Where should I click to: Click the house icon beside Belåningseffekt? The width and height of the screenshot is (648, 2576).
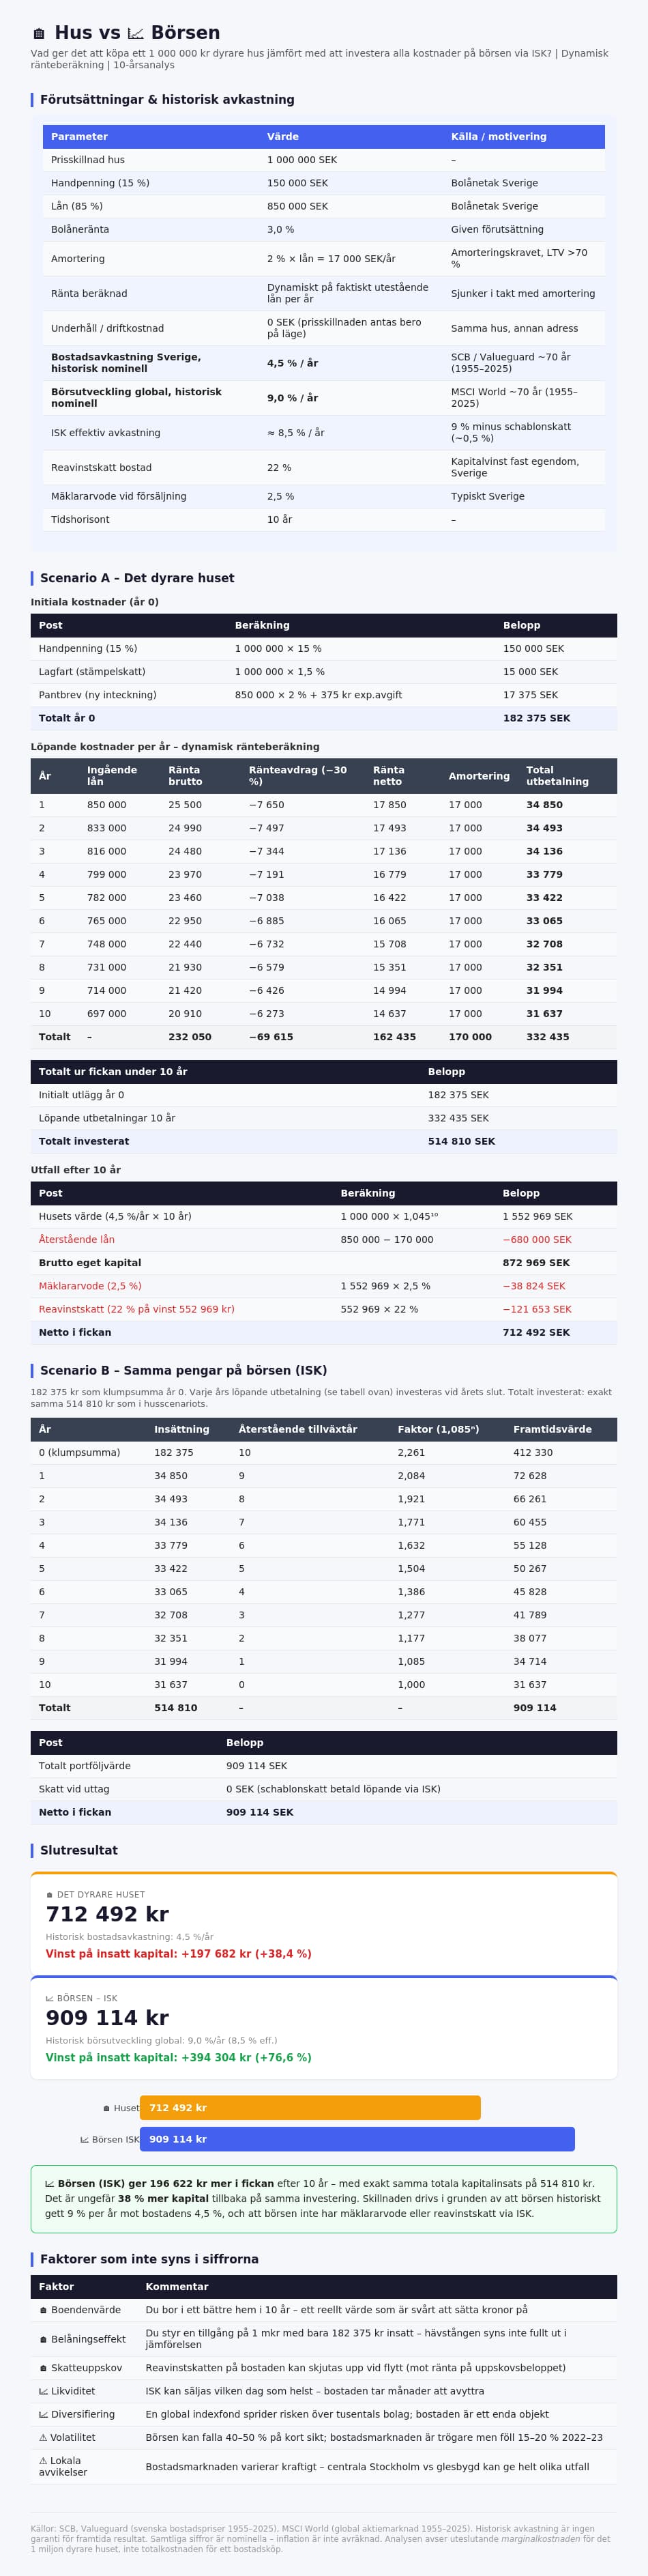pos(43,2339)
